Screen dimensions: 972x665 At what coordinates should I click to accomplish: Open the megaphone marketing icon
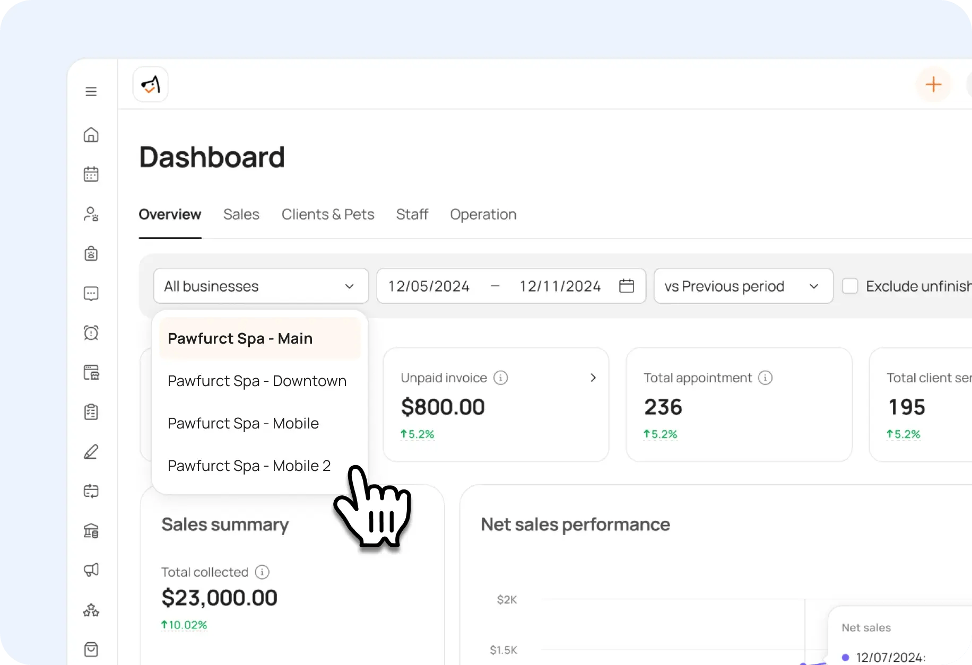(91, 570)
